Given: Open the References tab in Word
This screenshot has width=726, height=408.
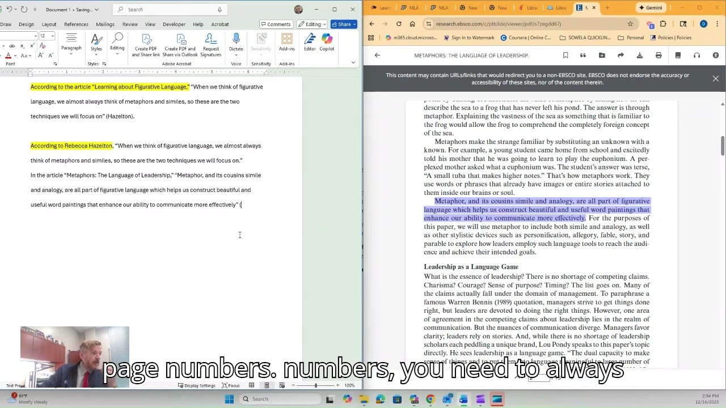Looking at the screenshot, I should (x=76, y=24).
